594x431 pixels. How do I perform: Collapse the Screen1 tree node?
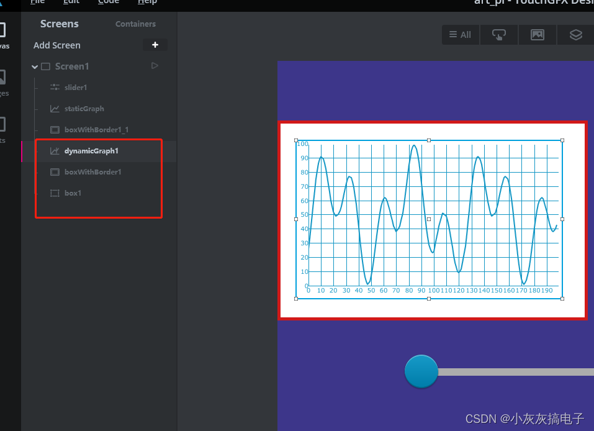tap(35, 66)
